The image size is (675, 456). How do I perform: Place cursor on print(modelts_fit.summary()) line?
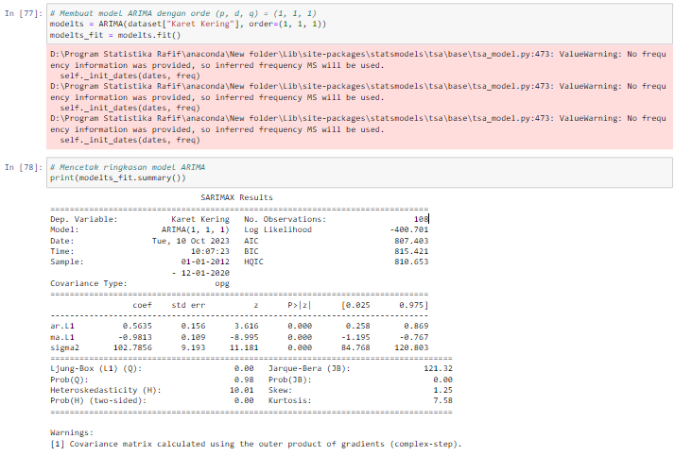click(117, 177)
